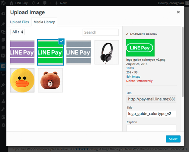Open the comments bubble icon in admin bar
189x152 pixels.
45,3
